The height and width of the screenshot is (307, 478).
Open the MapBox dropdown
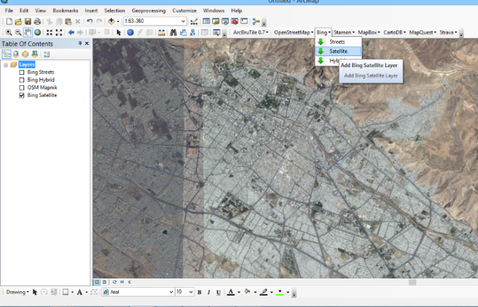click(369, 32)
